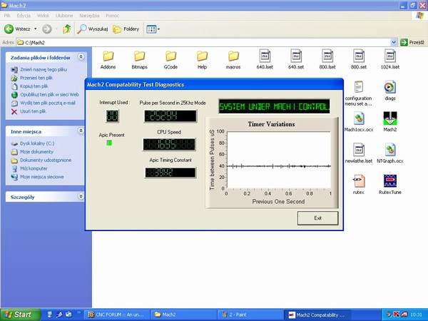Expand the quick launch overflow chevron

pos(79,312)
